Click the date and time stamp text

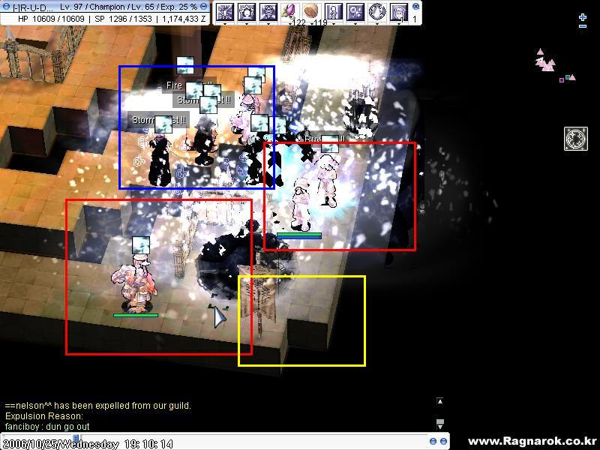(88, 444)
